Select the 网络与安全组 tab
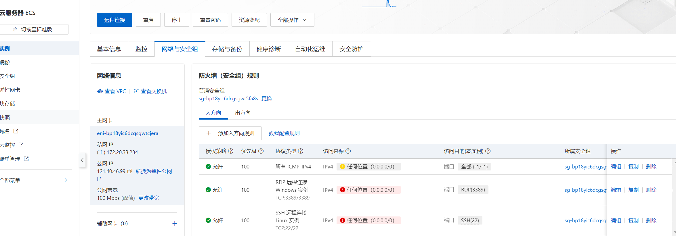The height and width of the screenshot is (236, 676). tap(180, 49)
